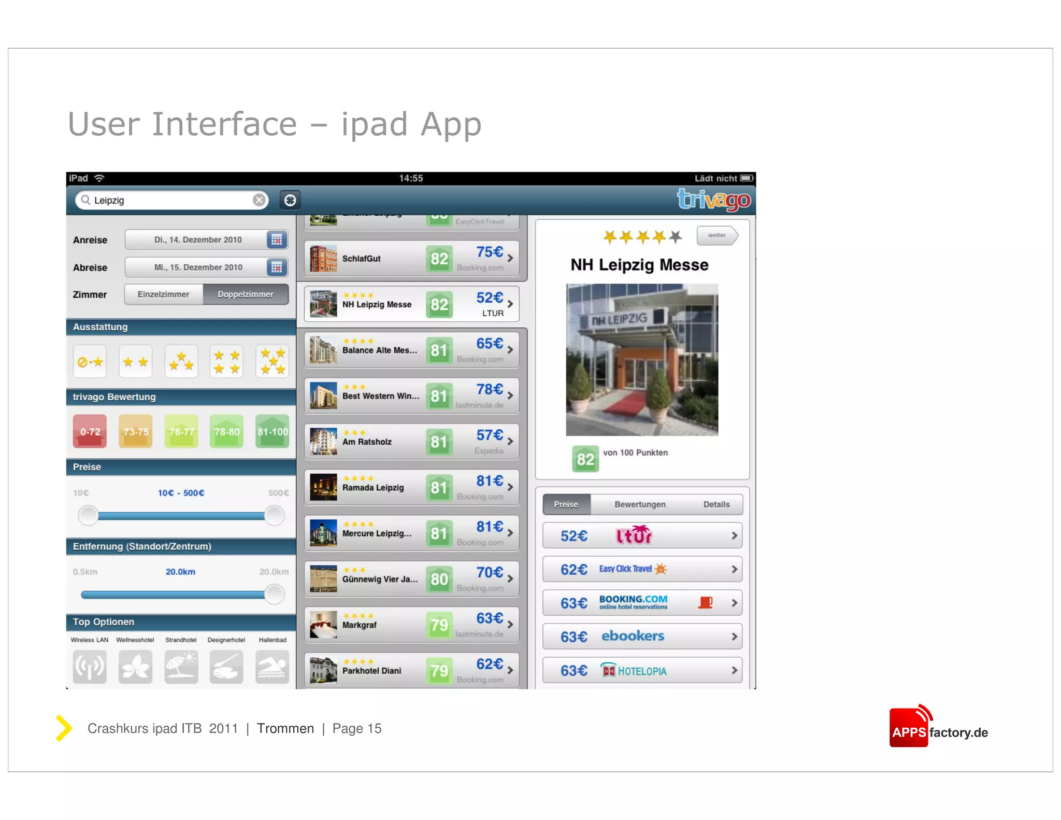The width and height of the screenshot is (1061, 820).
Task: Click the weiter button
Action: [x=717, y=235]
